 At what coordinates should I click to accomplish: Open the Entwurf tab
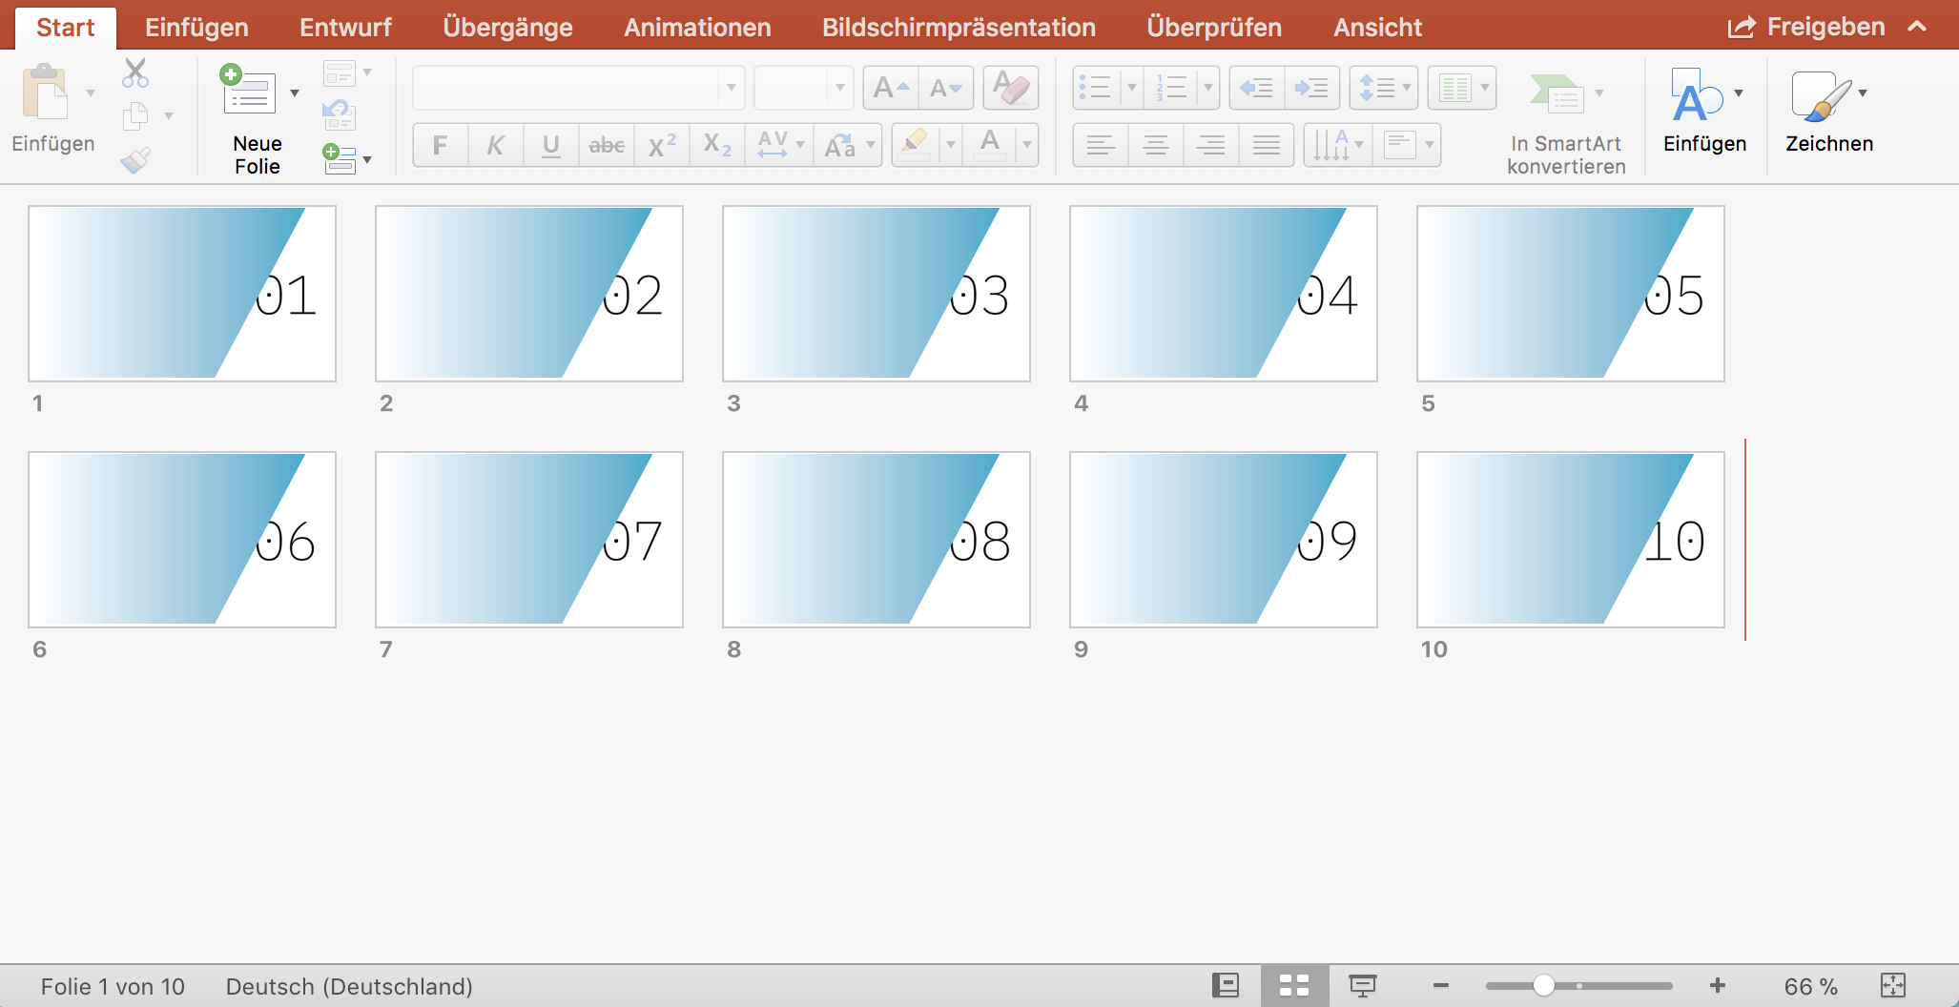[345, 27]
